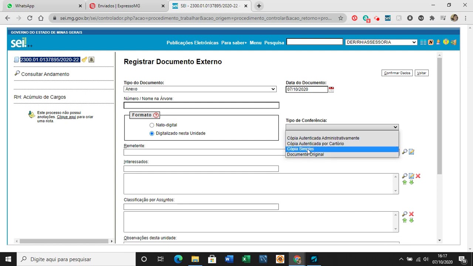
Task: Open system settings icon with wrench in header
Action: (446, 42)
